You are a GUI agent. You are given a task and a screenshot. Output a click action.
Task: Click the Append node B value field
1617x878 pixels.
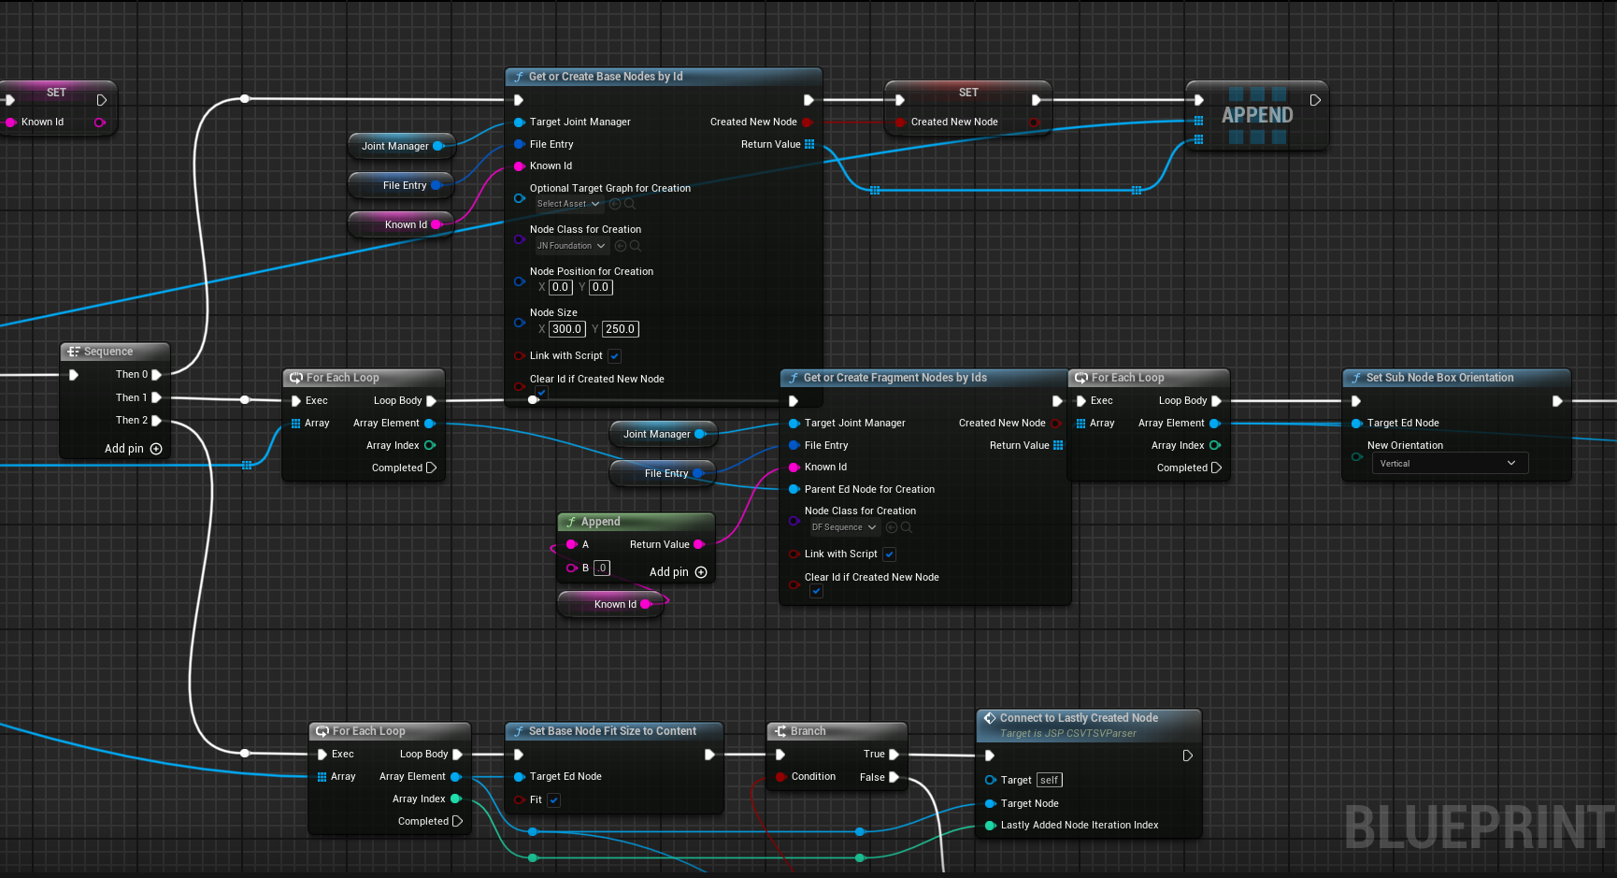point(602,568)
